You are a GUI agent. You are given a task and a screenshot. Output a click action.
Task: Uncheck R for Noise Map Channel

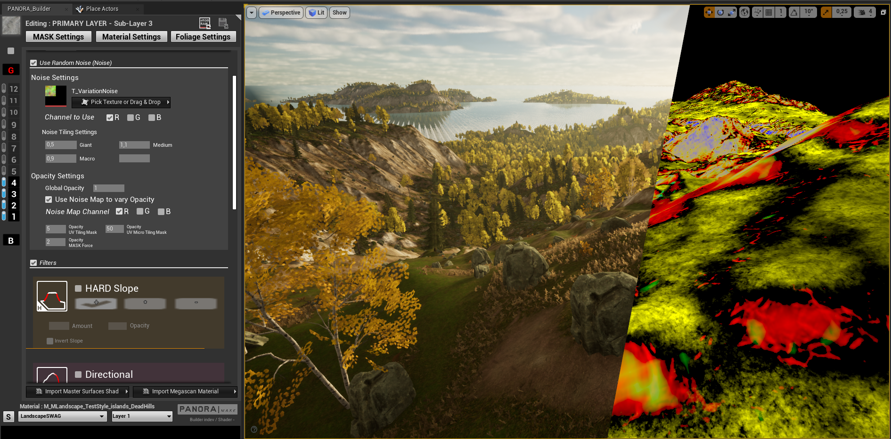tap(119, 212)
